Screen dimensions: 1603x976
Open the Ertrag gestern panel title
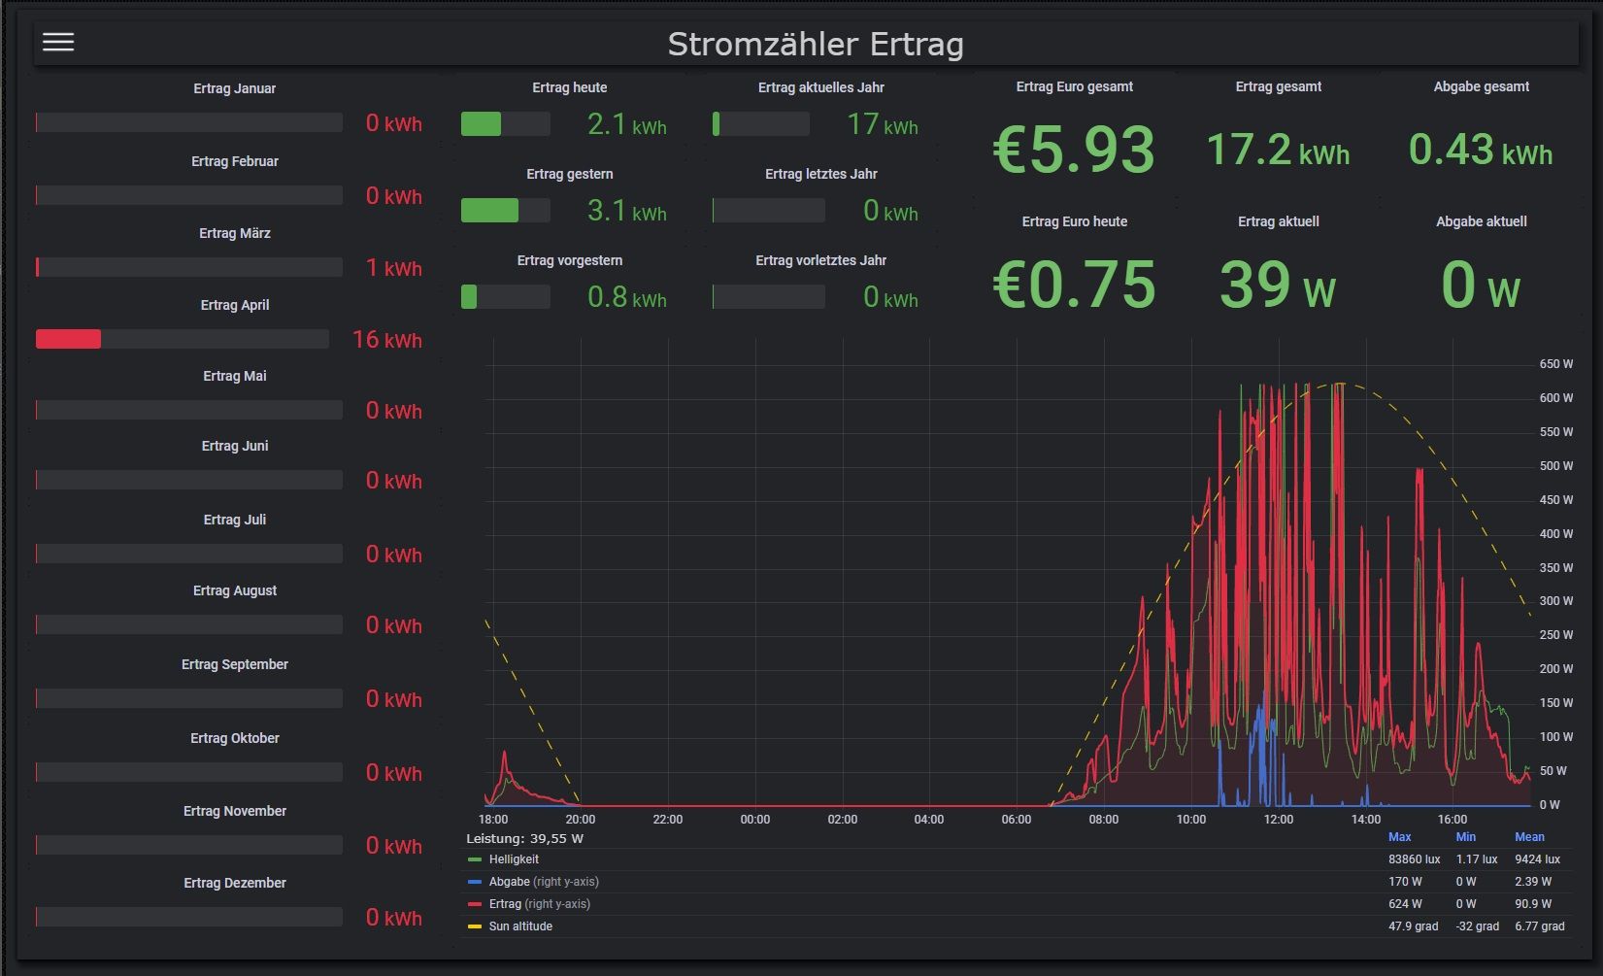[570, 174]
